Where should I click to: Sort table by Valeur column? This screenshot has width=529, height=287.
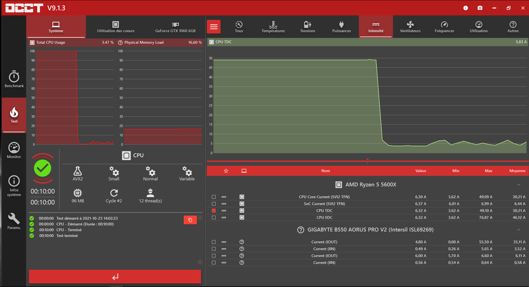[421, 171]
